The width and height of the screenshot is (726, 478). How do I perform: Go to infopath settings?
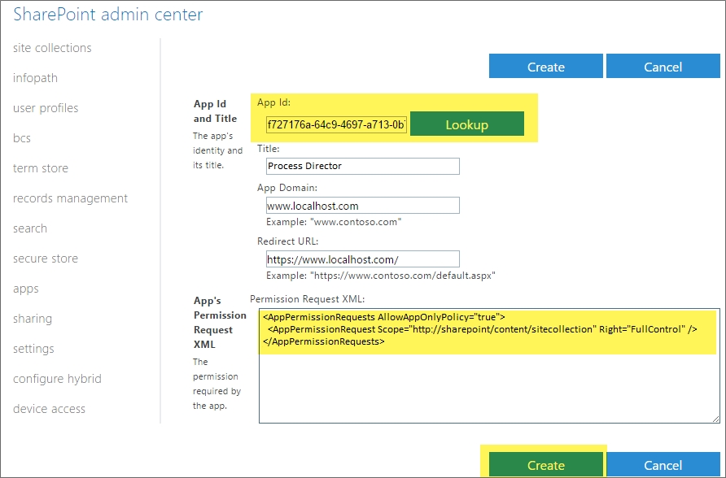(x=35, y=78)
